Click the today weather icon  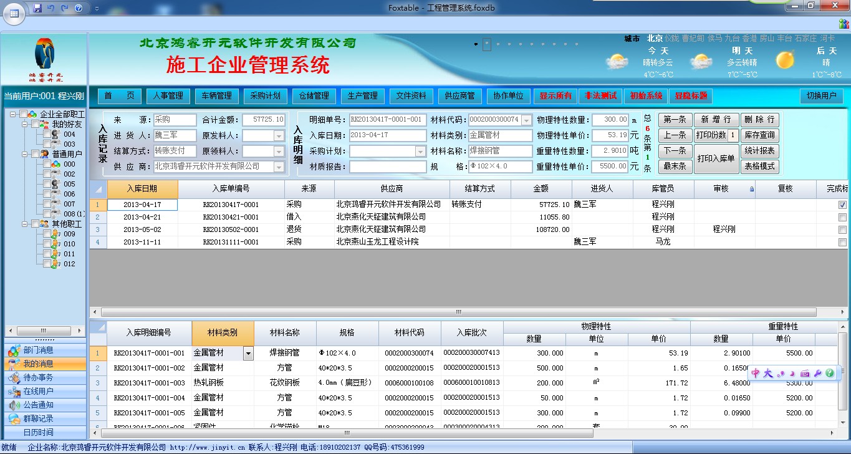click(617, 61)
